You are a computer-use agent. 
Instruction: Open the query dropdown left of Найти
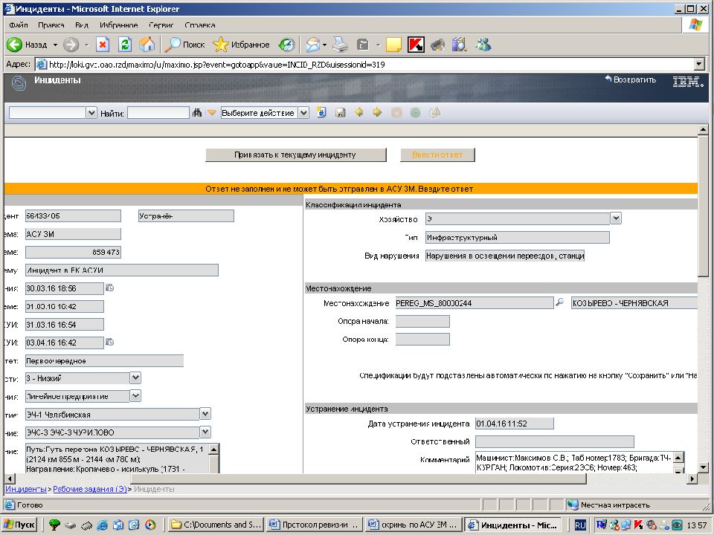(91, 113)
